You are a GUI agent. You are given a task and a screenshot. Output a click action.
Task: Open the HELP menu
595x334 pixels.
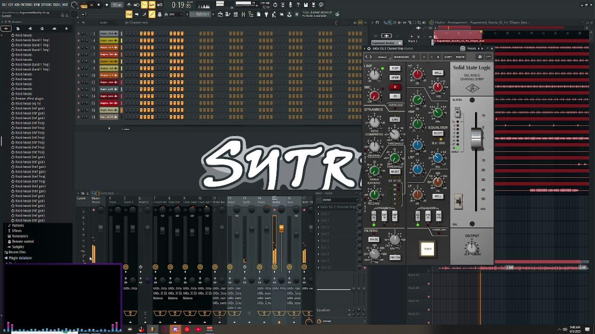coord(65,5)
